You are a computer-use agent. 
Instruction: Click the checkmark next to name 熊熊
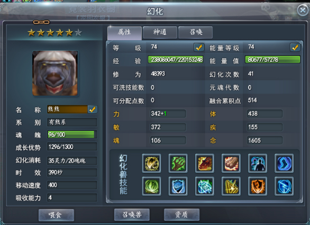coord(93,109)
